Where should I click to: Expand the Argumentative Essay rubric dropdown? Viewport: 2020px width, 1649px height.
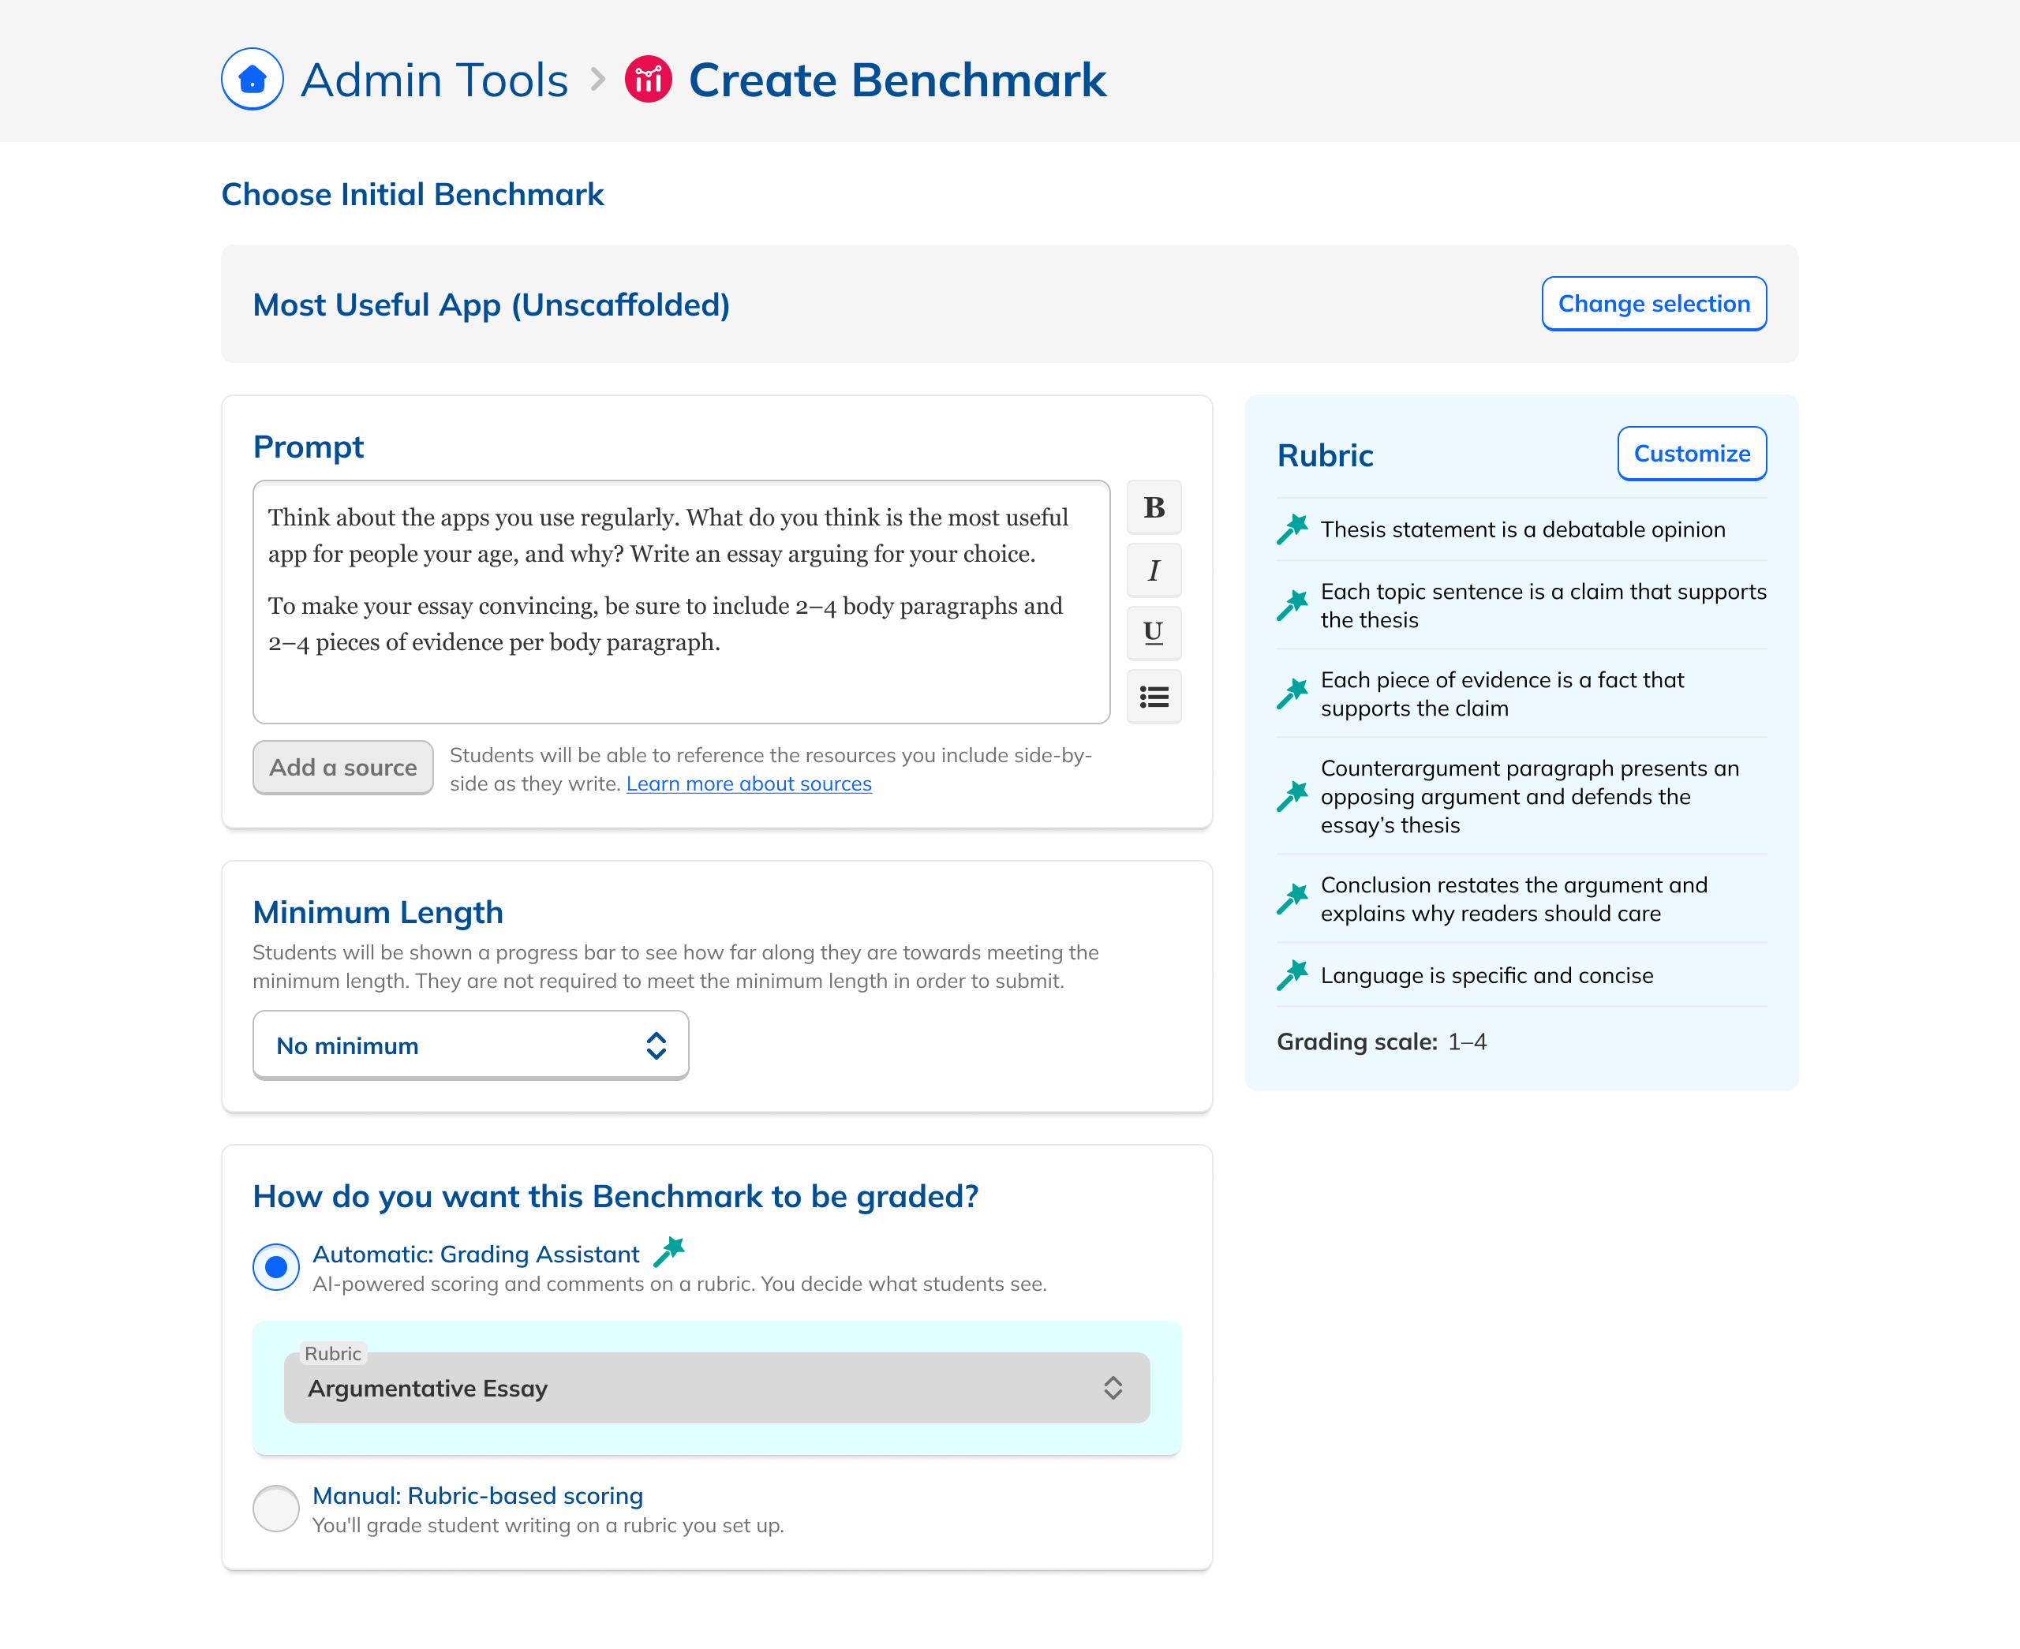coord(716,1388)
